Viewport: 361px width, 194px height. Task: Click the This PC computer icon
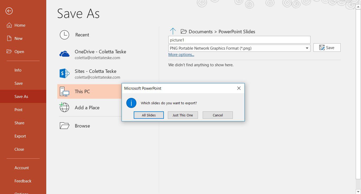(x=64, y=92)
